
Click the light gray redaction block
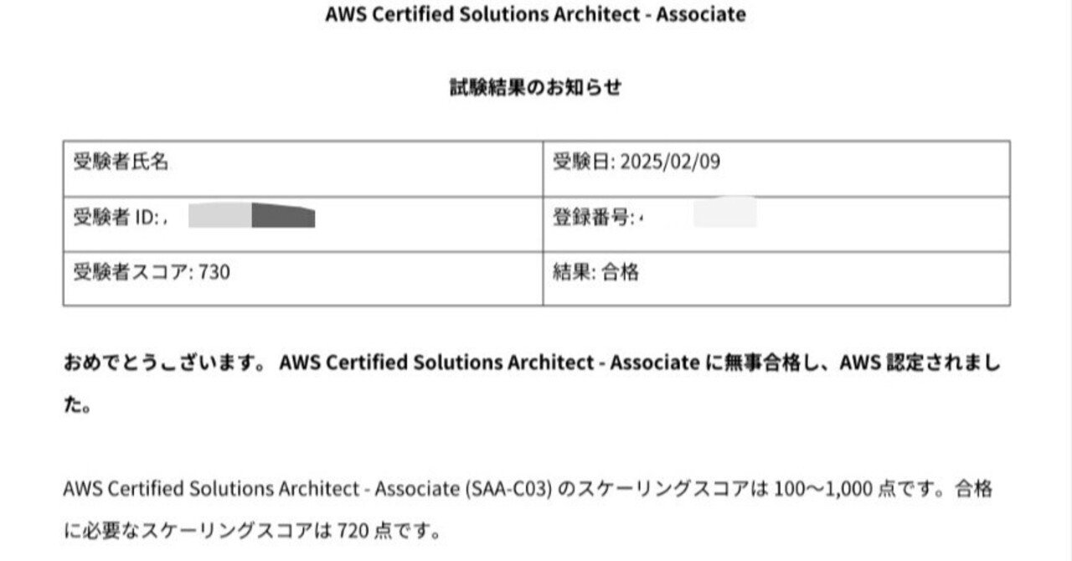[219, 216]
